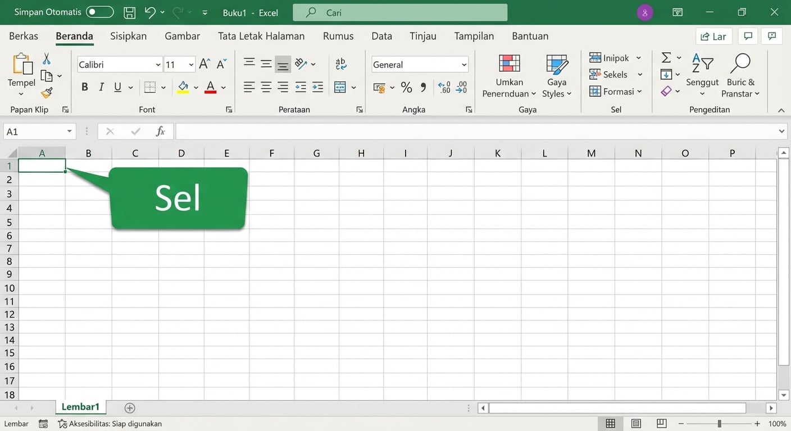Open the Sisipkan tab

click(128, 35)
